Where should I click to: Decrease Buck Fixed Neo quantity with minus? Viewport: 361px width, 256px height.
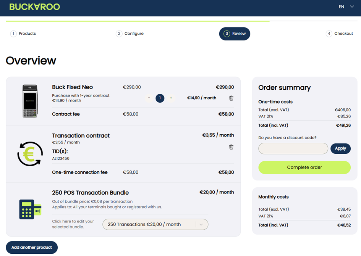[x=149, y=98]
